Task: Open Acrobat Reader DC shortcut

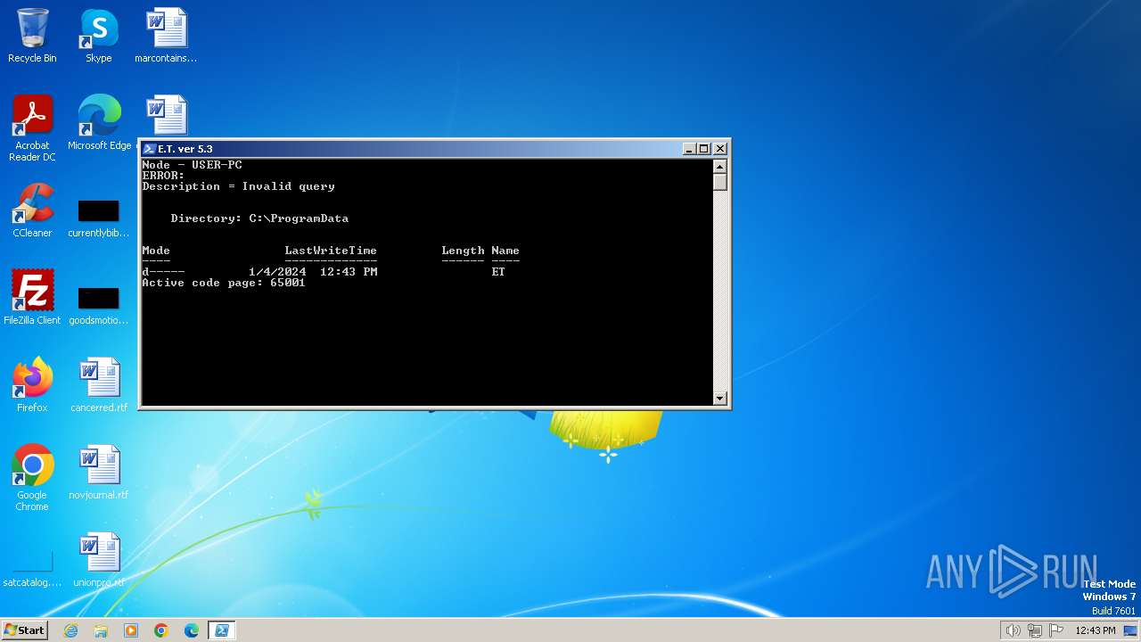Action: click(x=32, y=128)
